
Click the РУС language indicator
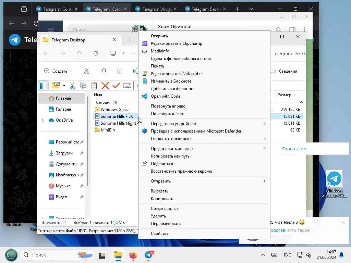[x=287, y=255]
